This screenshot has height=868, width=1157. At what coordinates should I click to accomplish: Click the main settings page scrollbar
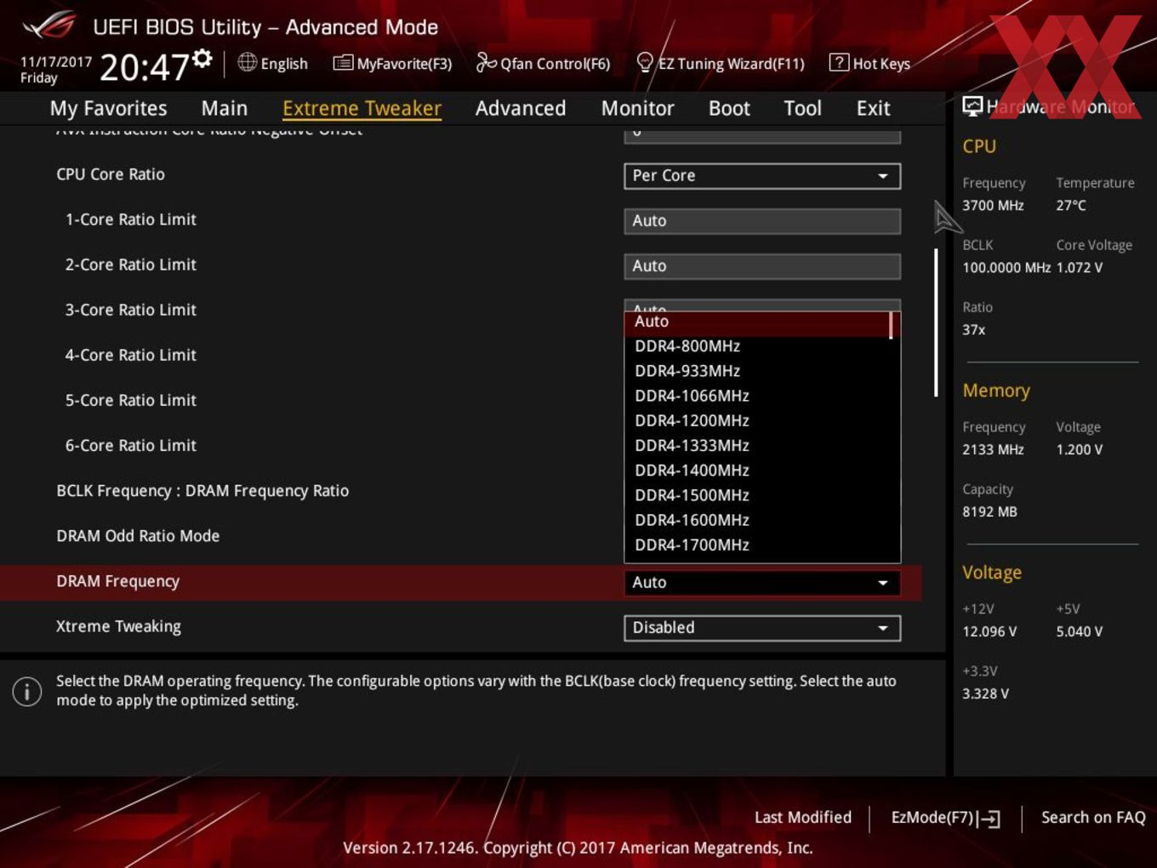pos(936,323)
